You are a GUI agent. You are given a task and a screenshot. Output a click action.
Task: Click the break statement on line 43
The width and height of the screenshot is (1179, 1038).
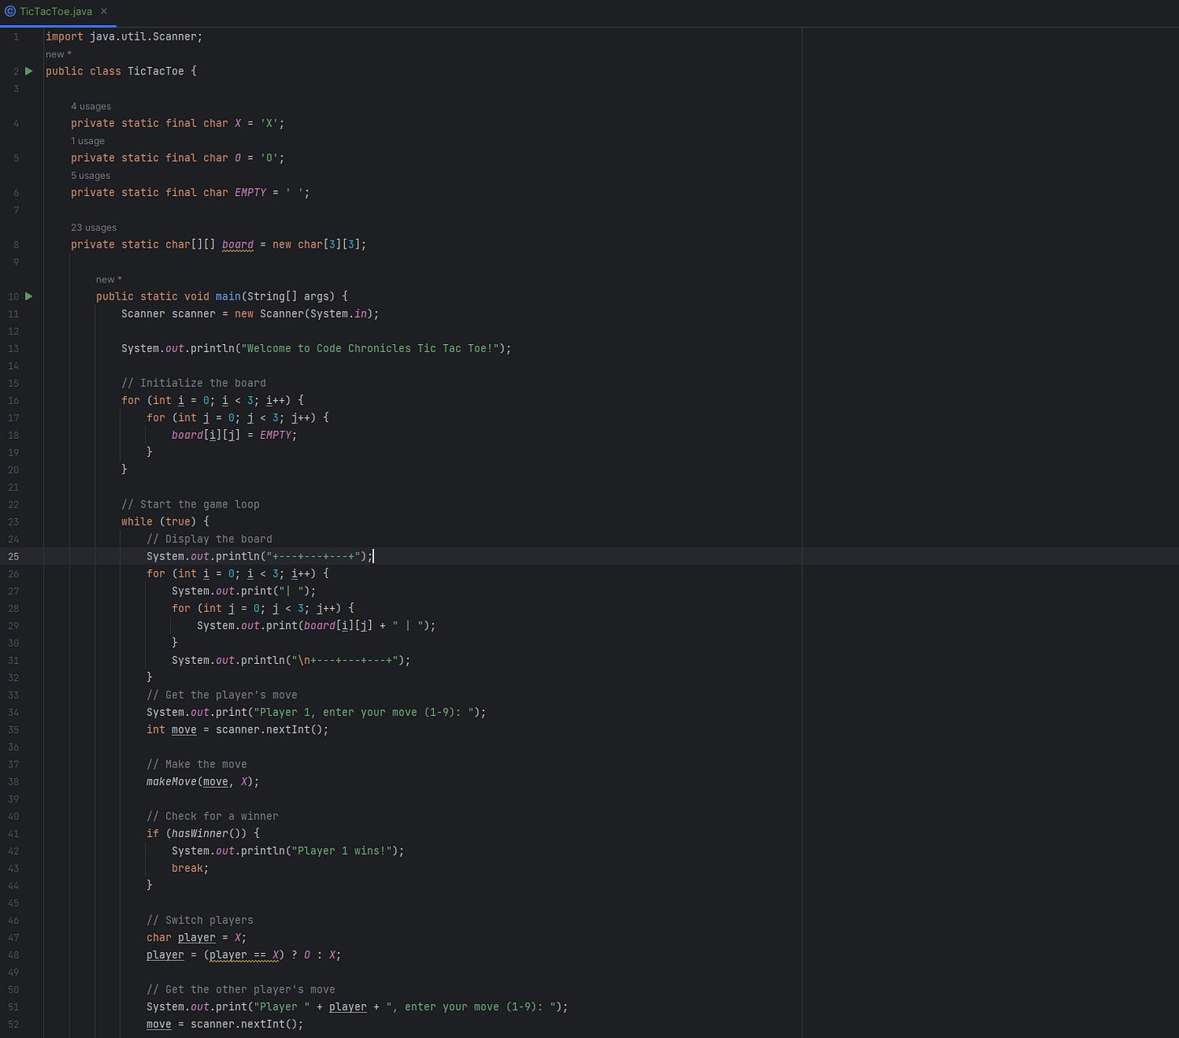(x=190, y=868)
